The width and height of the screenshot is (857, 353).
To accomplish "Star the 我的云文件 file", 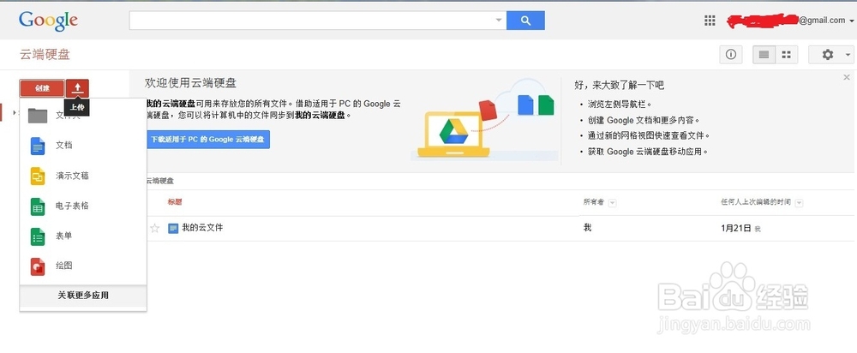I will point(154,228).
